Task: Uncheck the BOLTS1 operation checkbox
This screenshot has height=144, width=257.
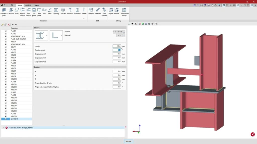Action: coord(6,47)
